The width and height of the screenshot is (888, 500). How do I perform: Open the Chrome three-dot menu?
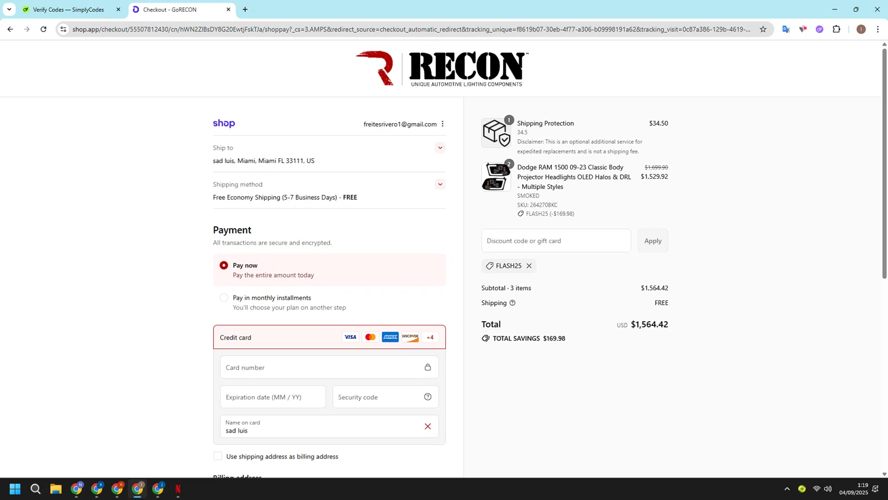pyautogui.click(x=878, y=29)
